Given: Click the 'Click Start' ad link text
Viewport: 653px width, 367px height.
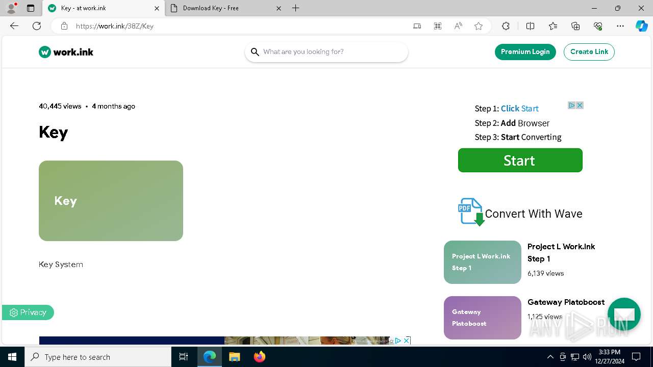Looking at the screenshot, I should [519, 109].
